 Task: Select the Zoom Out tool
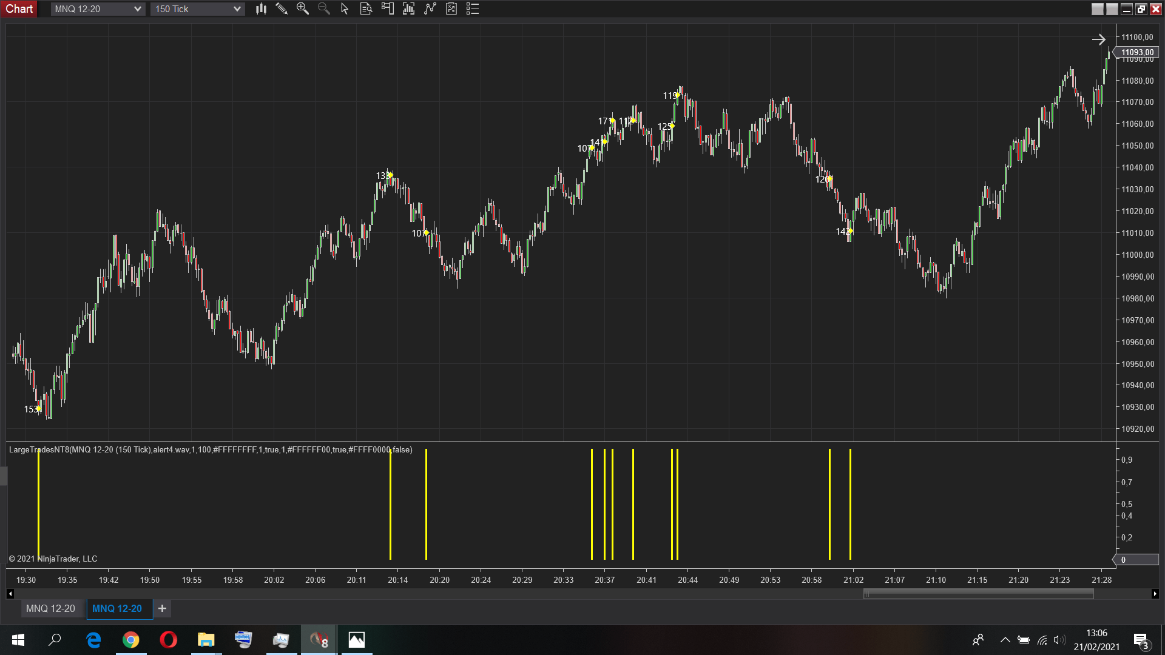323,8
